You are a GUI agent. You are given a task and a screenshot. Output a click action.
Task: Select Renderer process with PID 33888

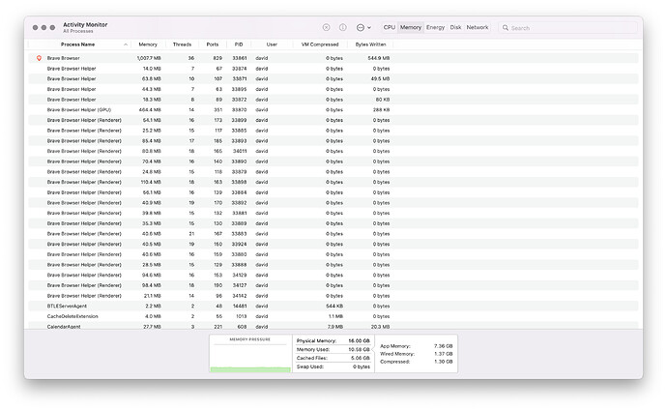pos(333,265)
